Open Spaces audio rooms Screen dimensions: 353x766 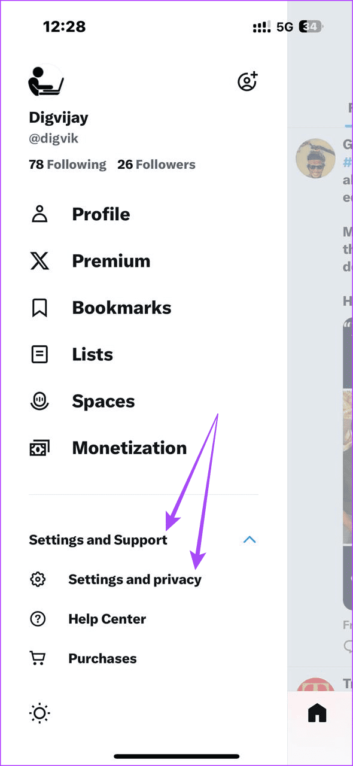pyautogui.click(x=103, y=400)
